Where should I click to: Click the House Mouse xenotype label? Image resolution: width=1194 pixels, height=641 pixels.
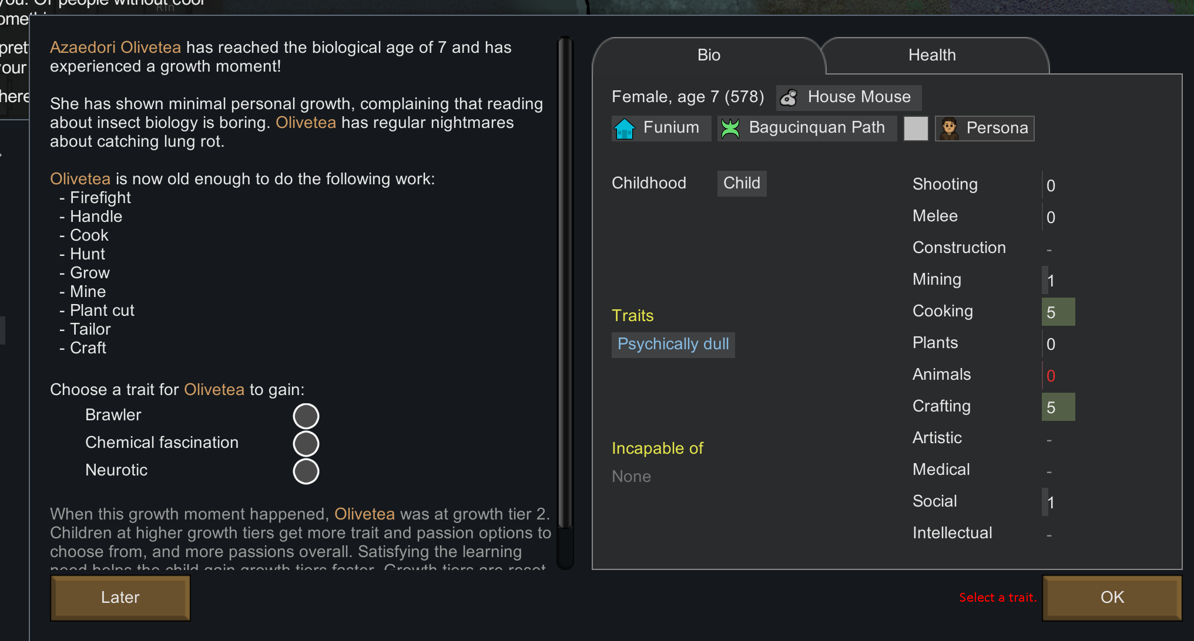coord(858,97)
